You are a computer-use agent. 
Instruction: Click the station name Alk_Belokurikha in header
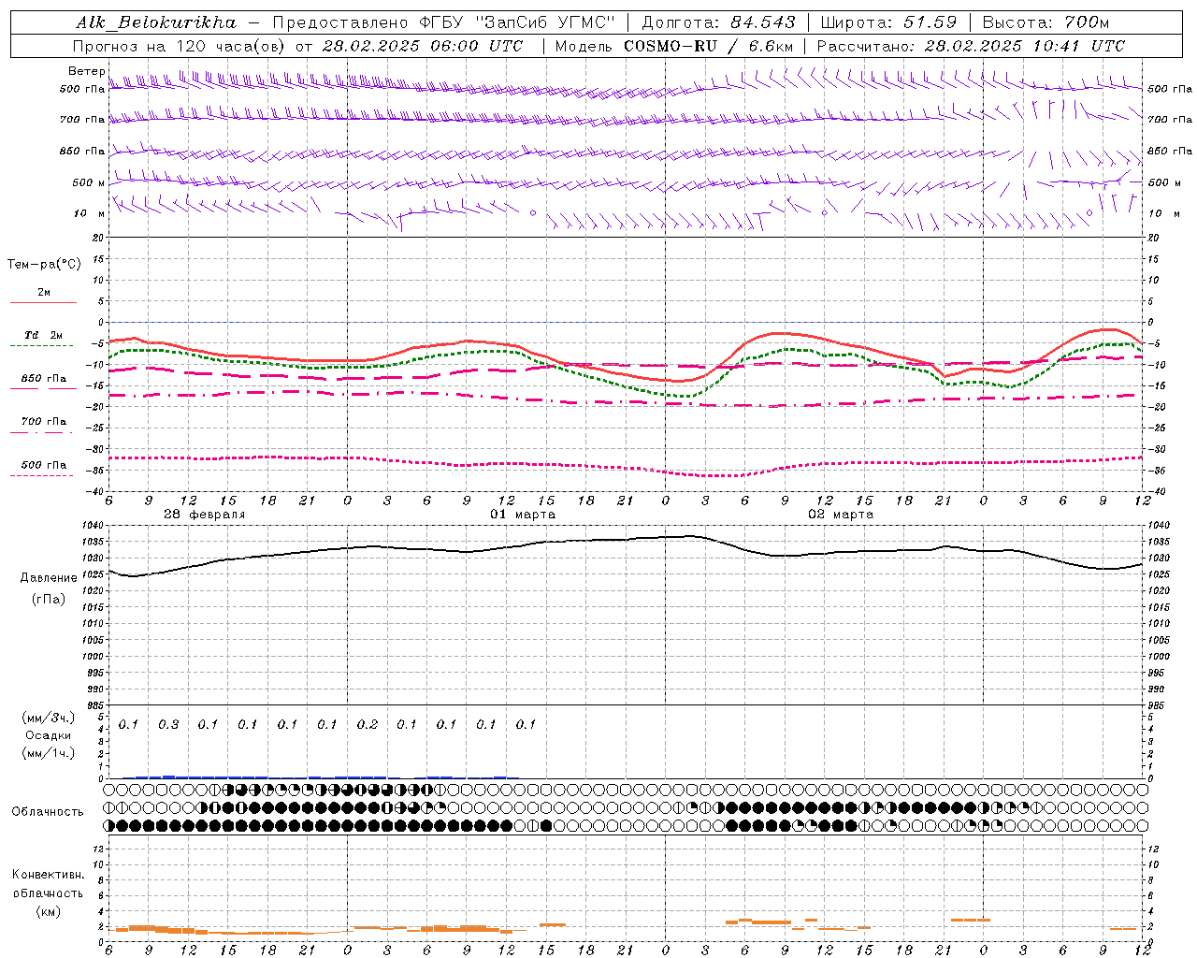156,22
